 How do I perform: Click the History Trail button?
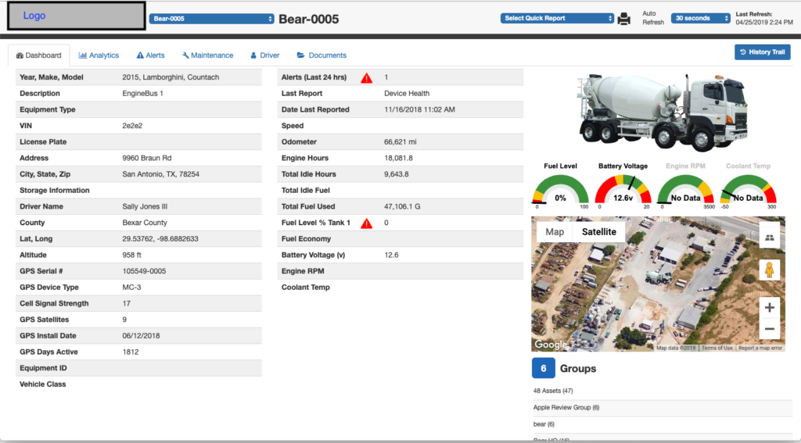click(x=762, y=52)
